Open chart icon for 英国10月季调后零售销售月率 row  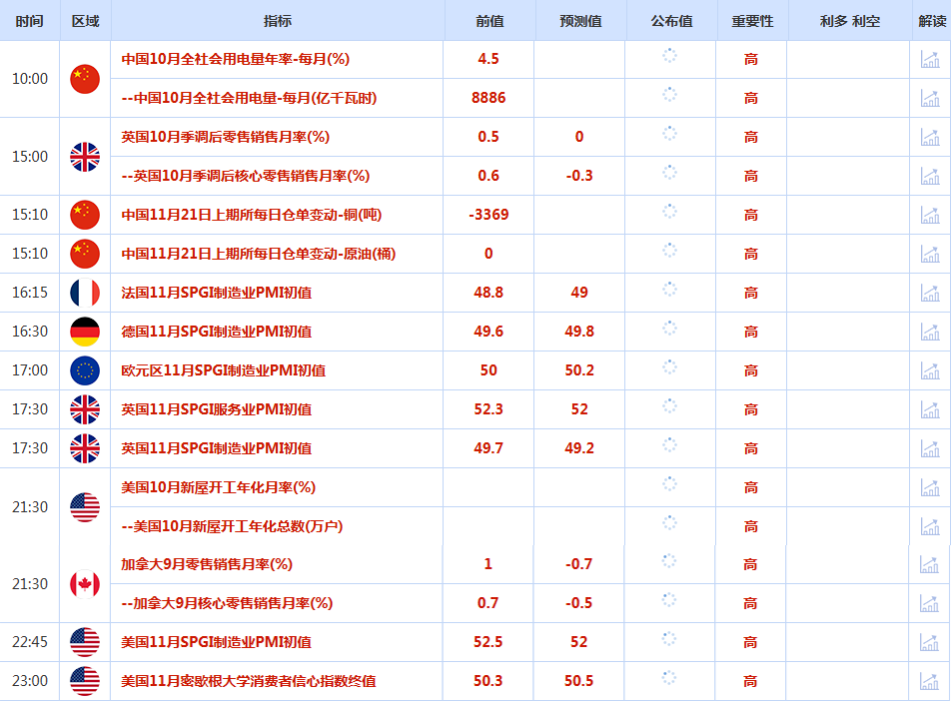coord(930,137)
